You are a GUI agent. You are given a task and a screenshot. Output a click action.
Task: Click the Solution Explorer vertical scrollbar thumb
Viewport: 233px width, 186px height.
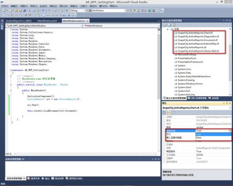[230, 62]
